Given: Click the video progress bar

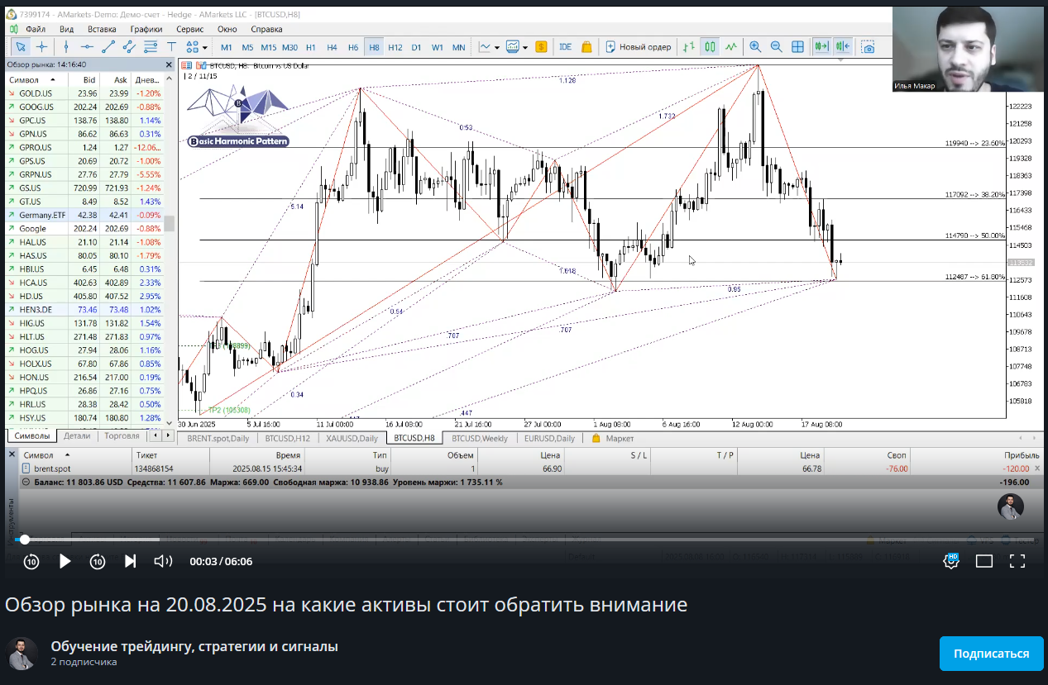Looking at the screenshot, I should coord(524,540).
